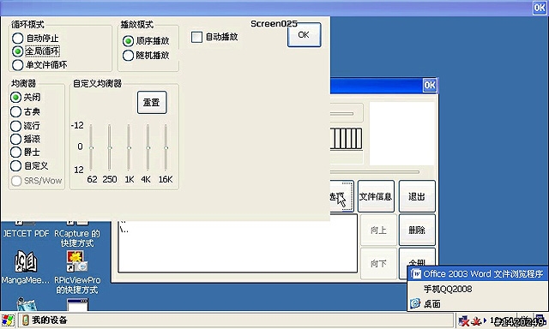
Task: Click the 62 Hz equalizer slider
Action: [x=91, y=147]
